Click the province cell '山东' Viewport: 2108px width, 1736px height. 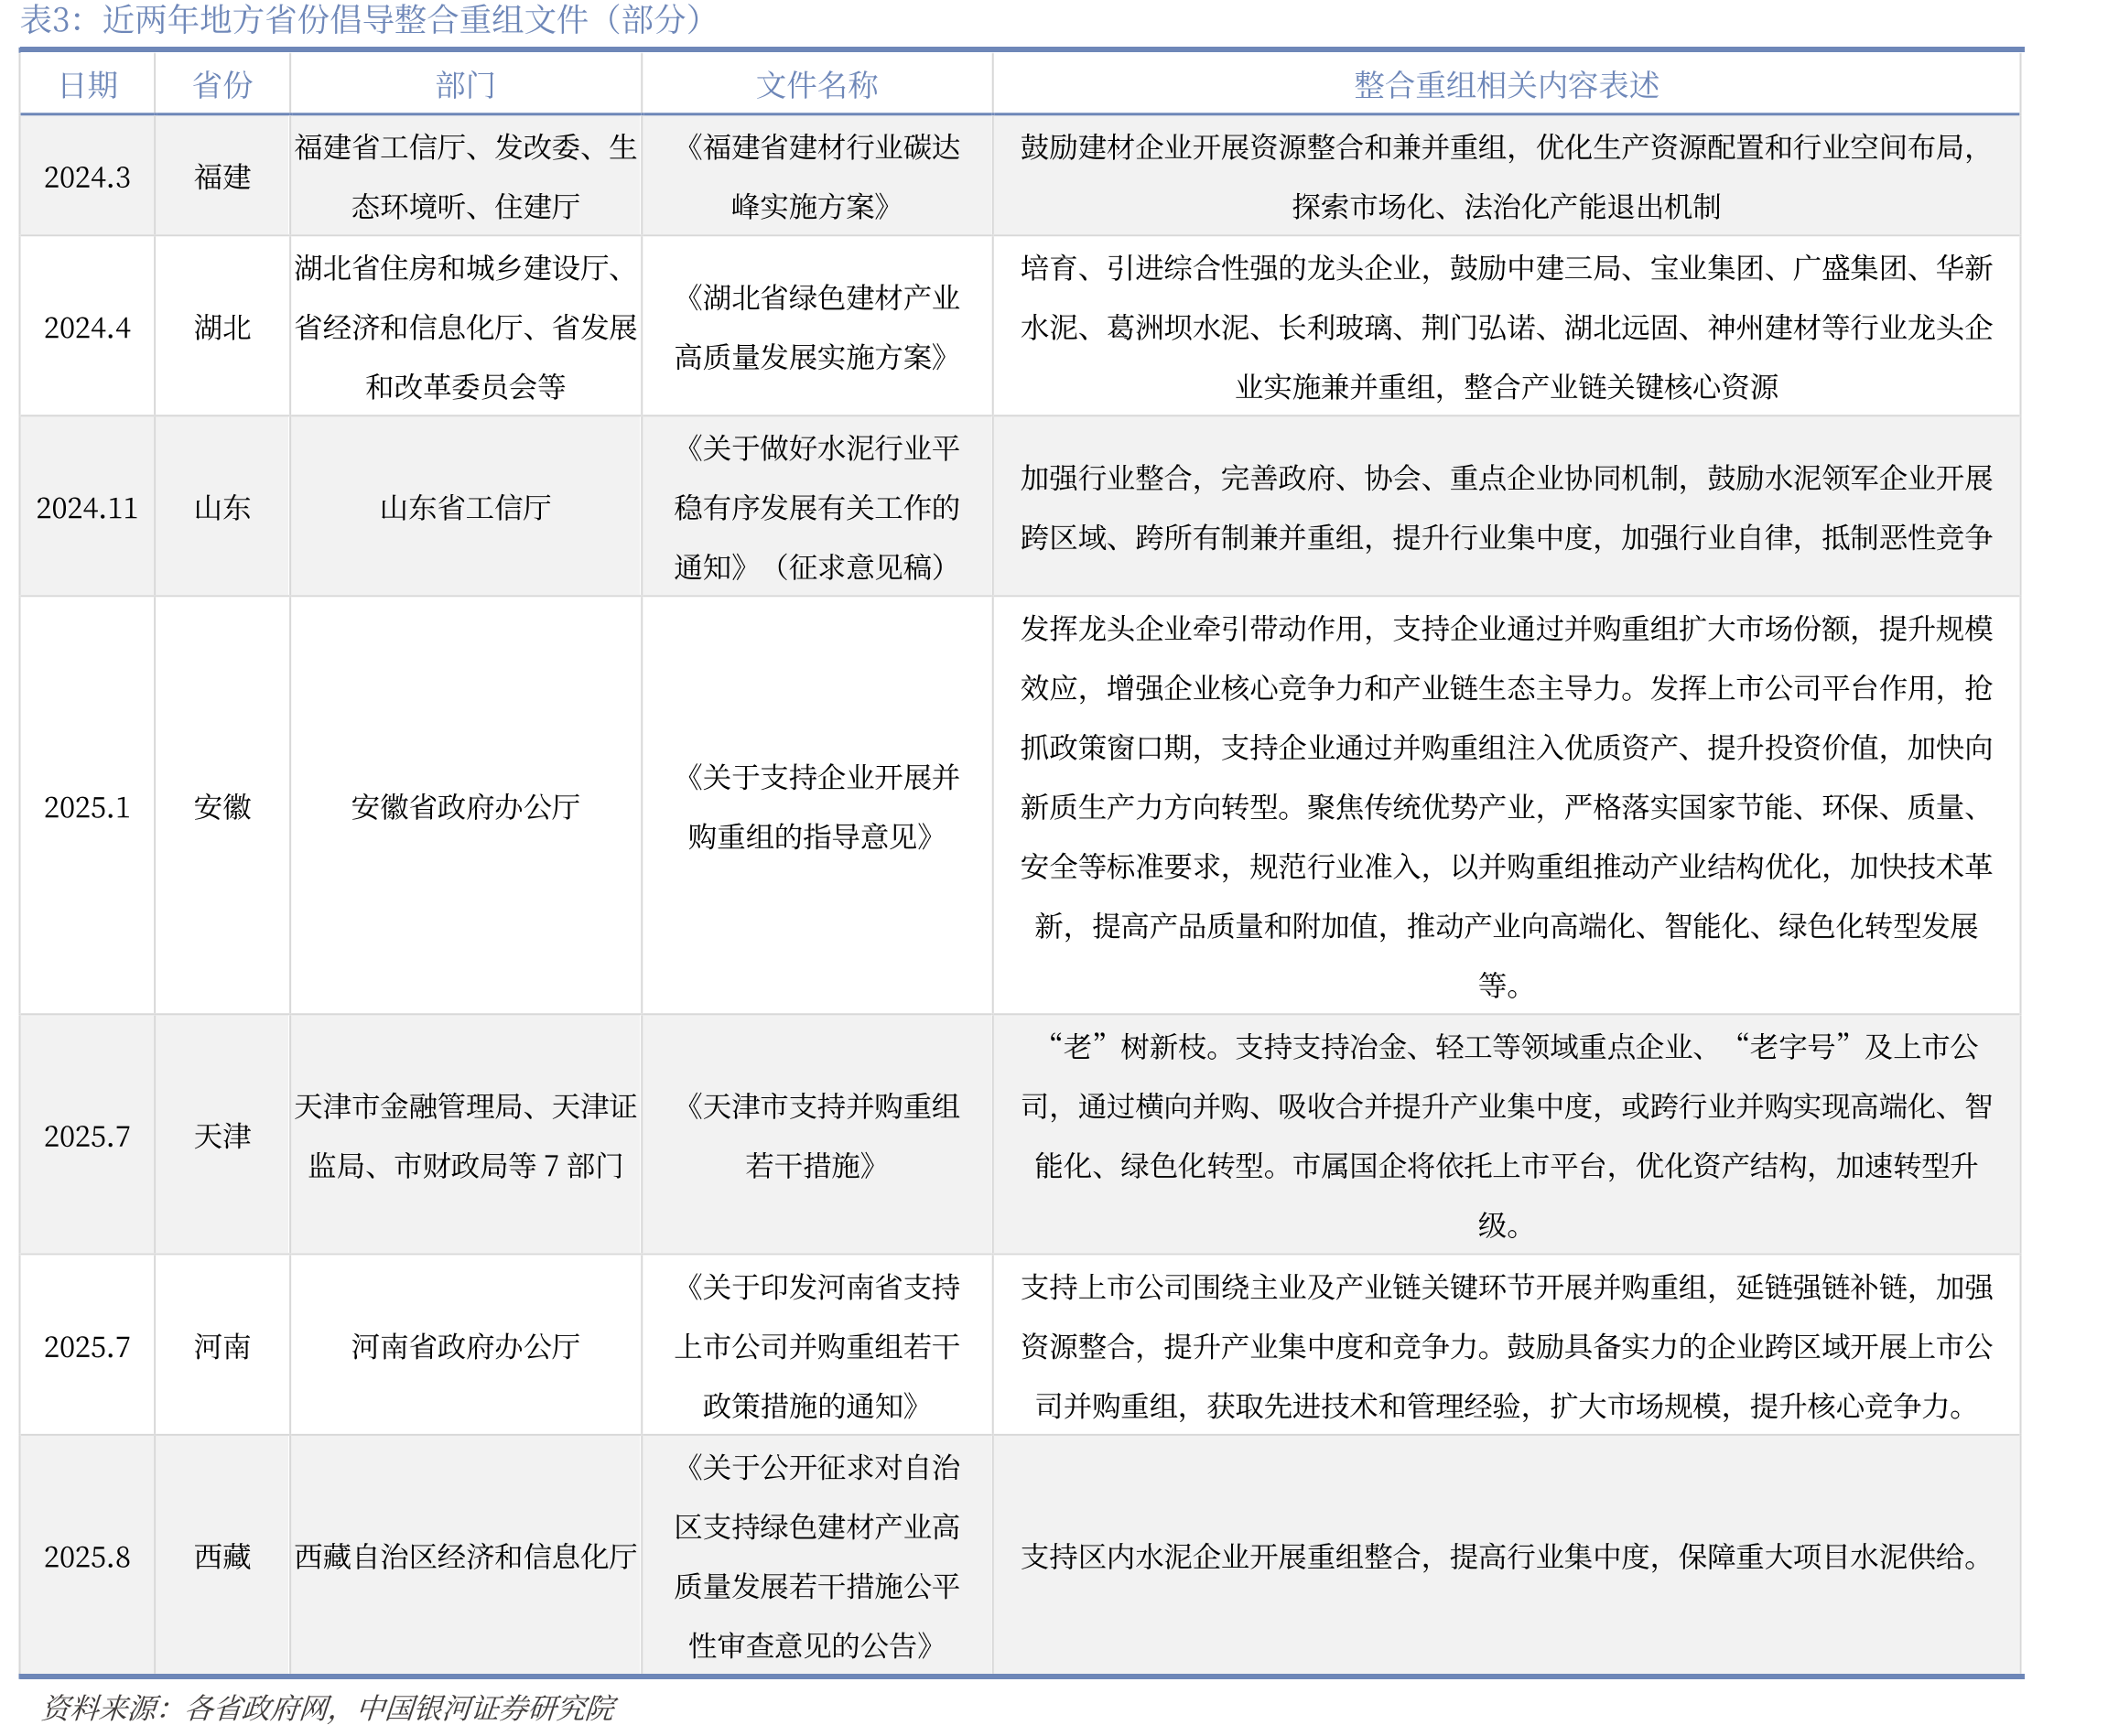point(222,507)
